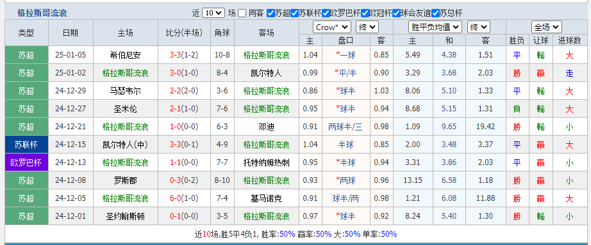The height and width of the screenshot is (245, 591).
Task: Click the 胜率 50% summary value
Action: pyautogui.click(x=287, y=234)
